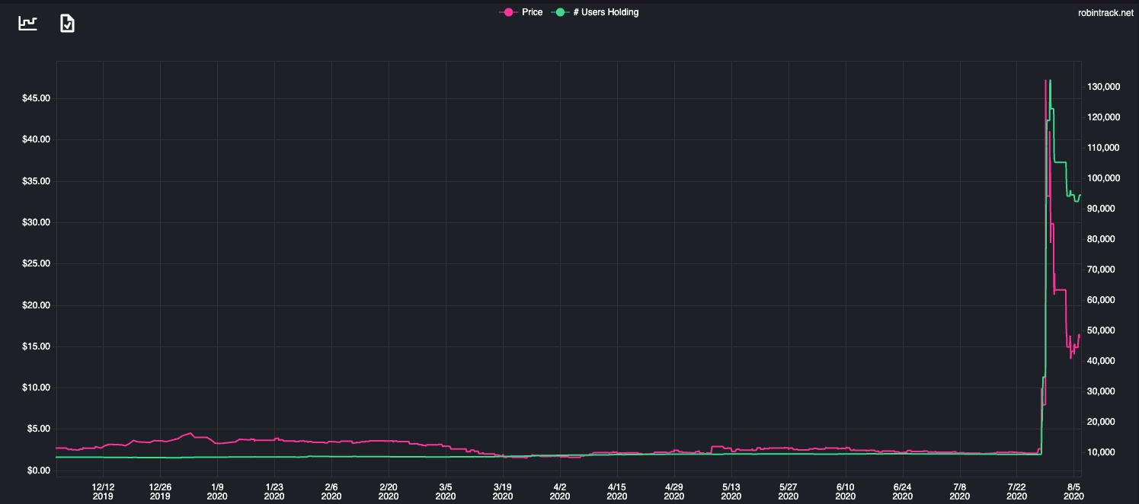The height and width of the screenshot is (504, 1139).
Task: Open the robintrack.net link
Action: click(x=1105, y=13)
